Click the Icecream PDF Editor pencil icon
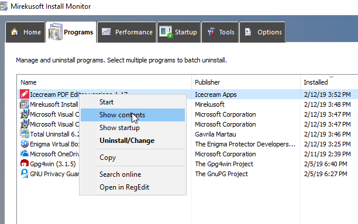This screenshot has height=224, width=358. click(x=25, y=94)
